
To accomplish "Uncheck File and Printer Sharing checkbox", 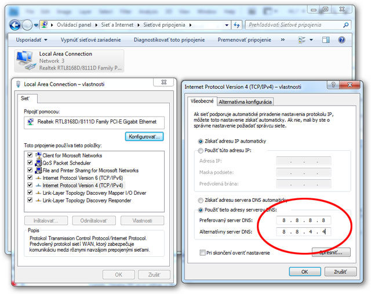I will (x=30, y=170).
